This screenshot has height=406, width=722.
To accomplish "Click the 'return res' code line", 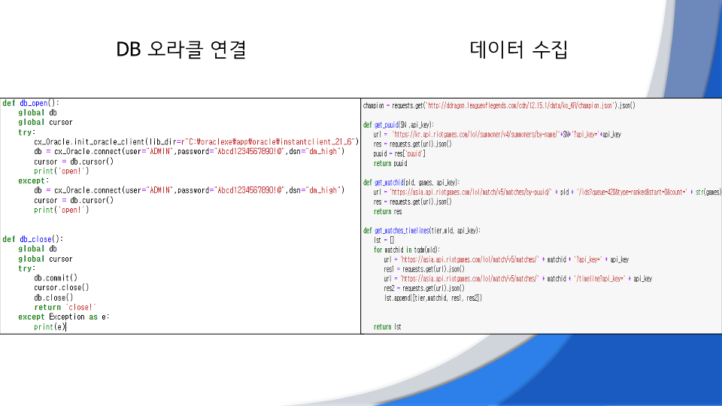I will (x=387, y=212).
